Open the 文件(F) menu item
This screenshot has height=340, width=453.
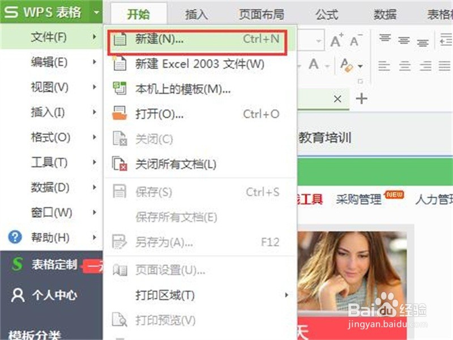(52, 37)
